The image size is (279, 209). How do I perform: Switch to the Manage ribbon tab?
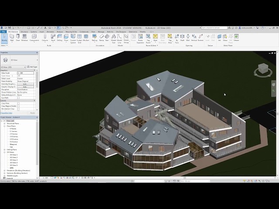coord(101,32)
